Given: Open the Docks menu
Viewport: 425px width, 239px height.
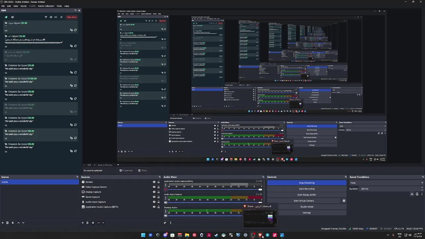Looking at the screenshot, I should pyautogui.click(x=24, y=6).
